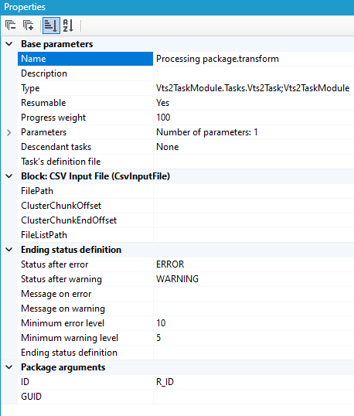The image size is (354, 416).
Task: Click the Properties panel title bar
Action: point(177,8)
